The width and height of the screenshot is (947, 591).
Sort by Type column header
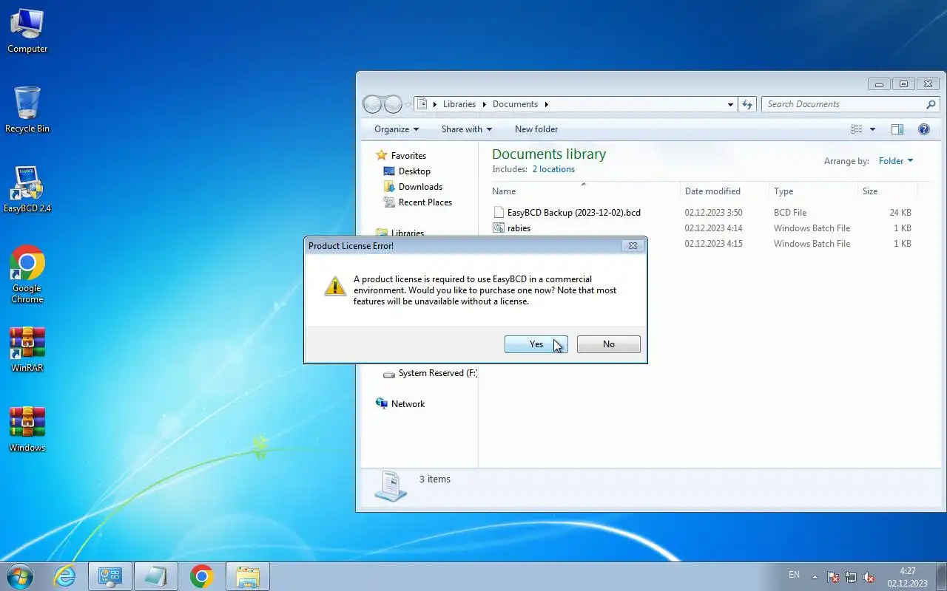(813, 191)
